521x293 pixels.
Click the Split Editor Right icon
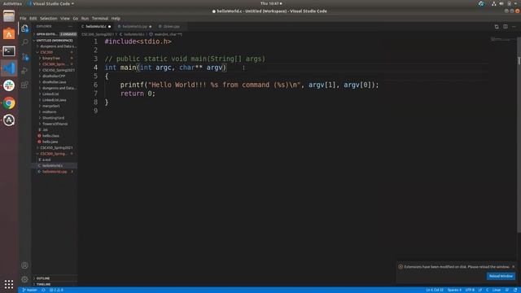click(x=505, y=27)
